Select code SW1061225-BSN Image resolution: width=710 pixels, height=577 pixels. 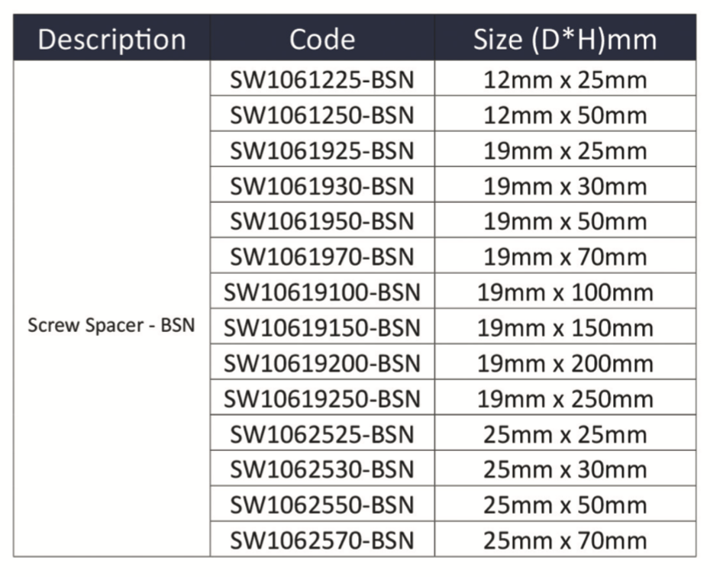pyautogui.click(x=322, y=79)
